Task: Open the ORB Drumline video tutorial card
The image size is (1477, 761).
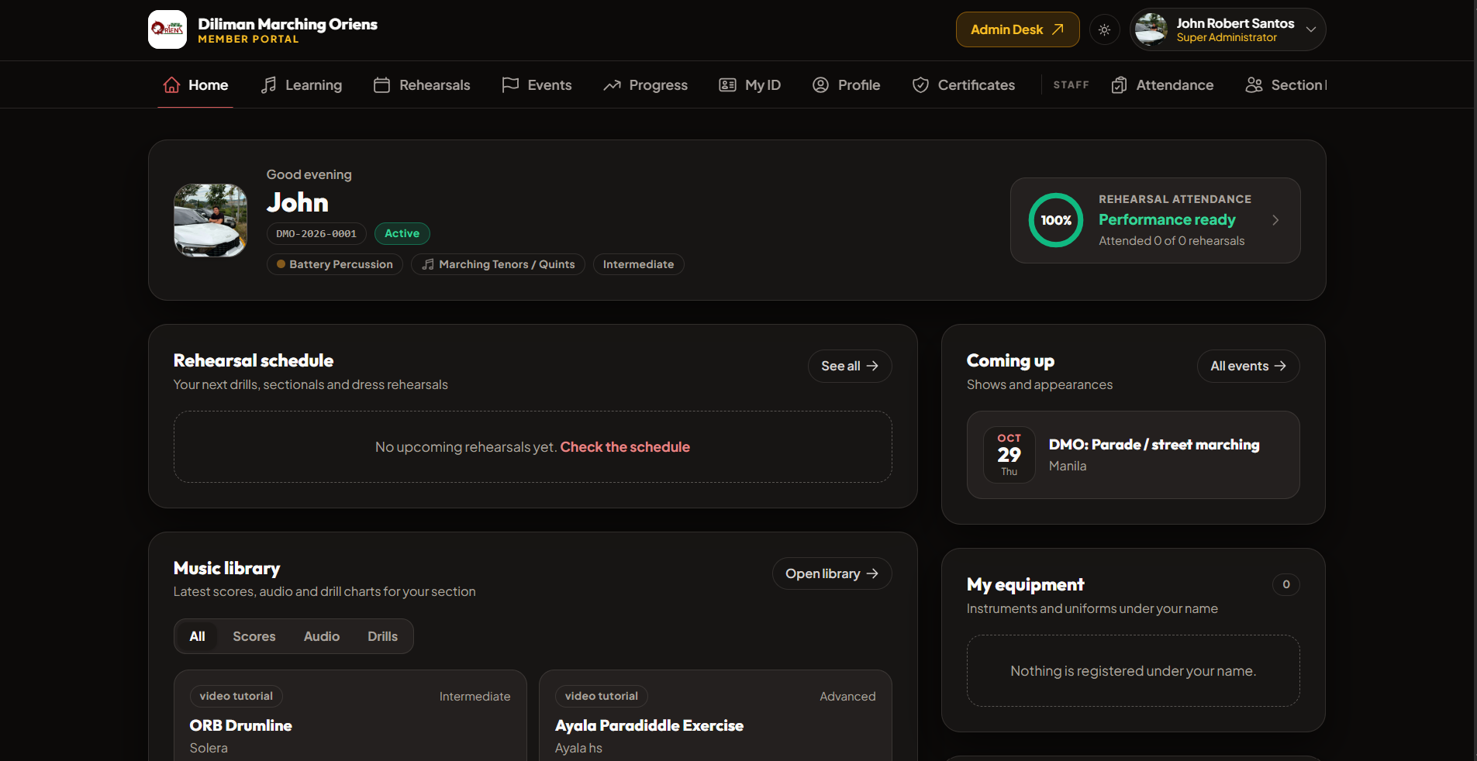Action: pyautogui.click(x=350, y=715)
